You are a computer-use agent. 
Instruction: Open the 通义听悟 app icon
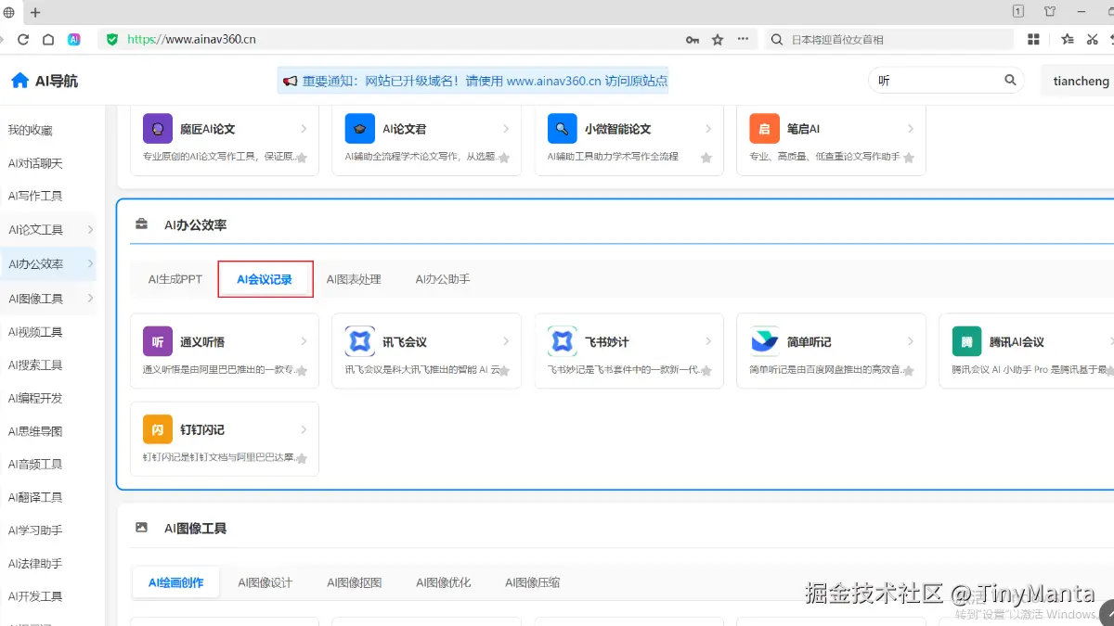pyautogui.click(x=157, y=341)
